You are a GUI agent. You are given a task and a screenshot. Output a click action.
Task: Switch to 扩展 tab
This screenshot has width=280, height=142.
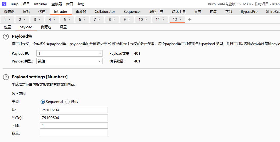(x=213, y=11)
